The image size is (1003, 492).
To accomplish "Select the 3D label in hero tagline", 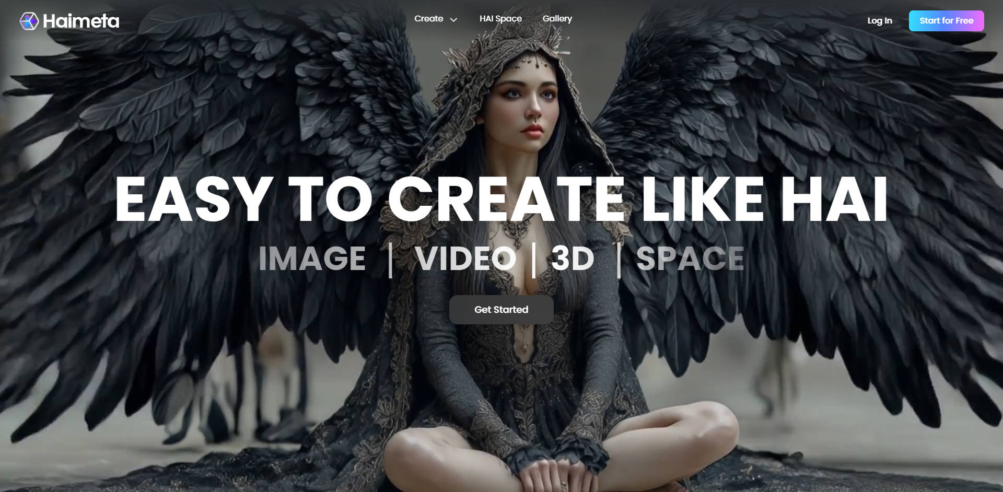I will point(573,259).
